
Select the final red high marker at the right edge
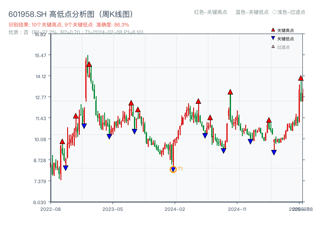click(x=301, y=78)
